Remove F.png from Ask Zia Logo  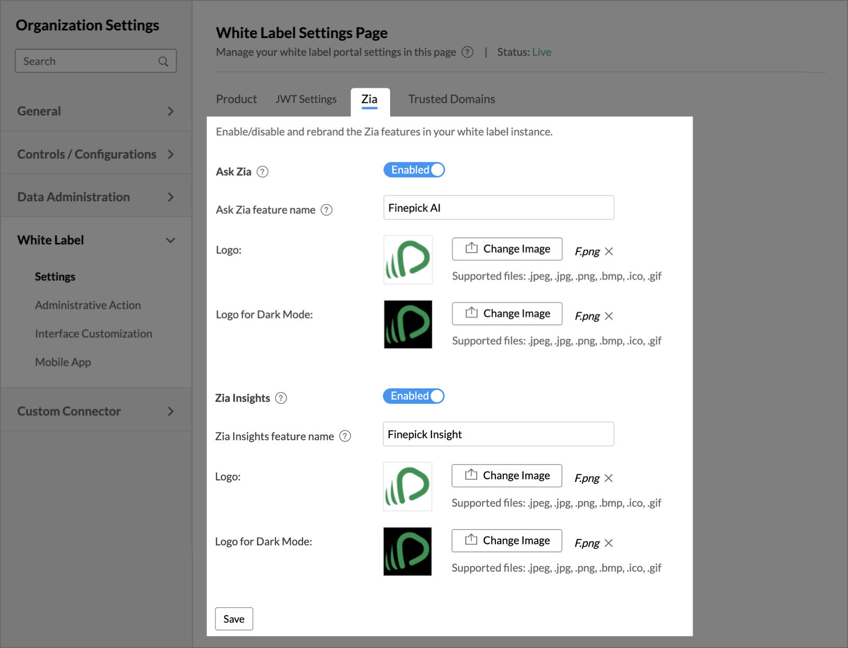point(609,252)
